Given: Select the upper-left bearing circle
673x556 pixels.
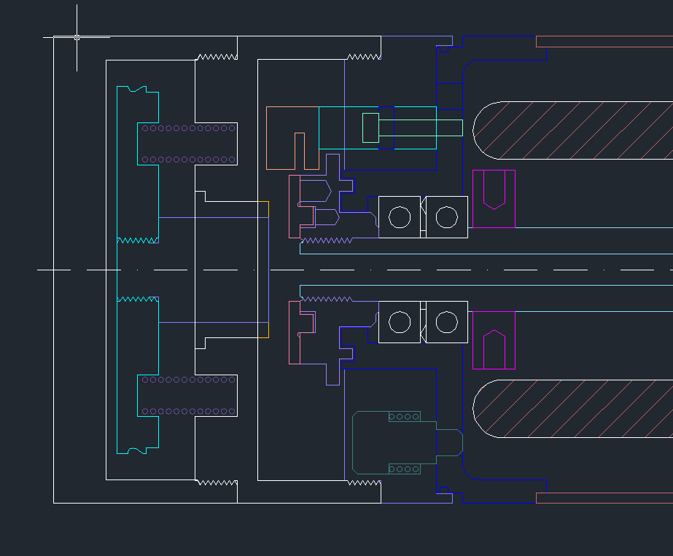Looking at the screenshot, I should point(400,217).
